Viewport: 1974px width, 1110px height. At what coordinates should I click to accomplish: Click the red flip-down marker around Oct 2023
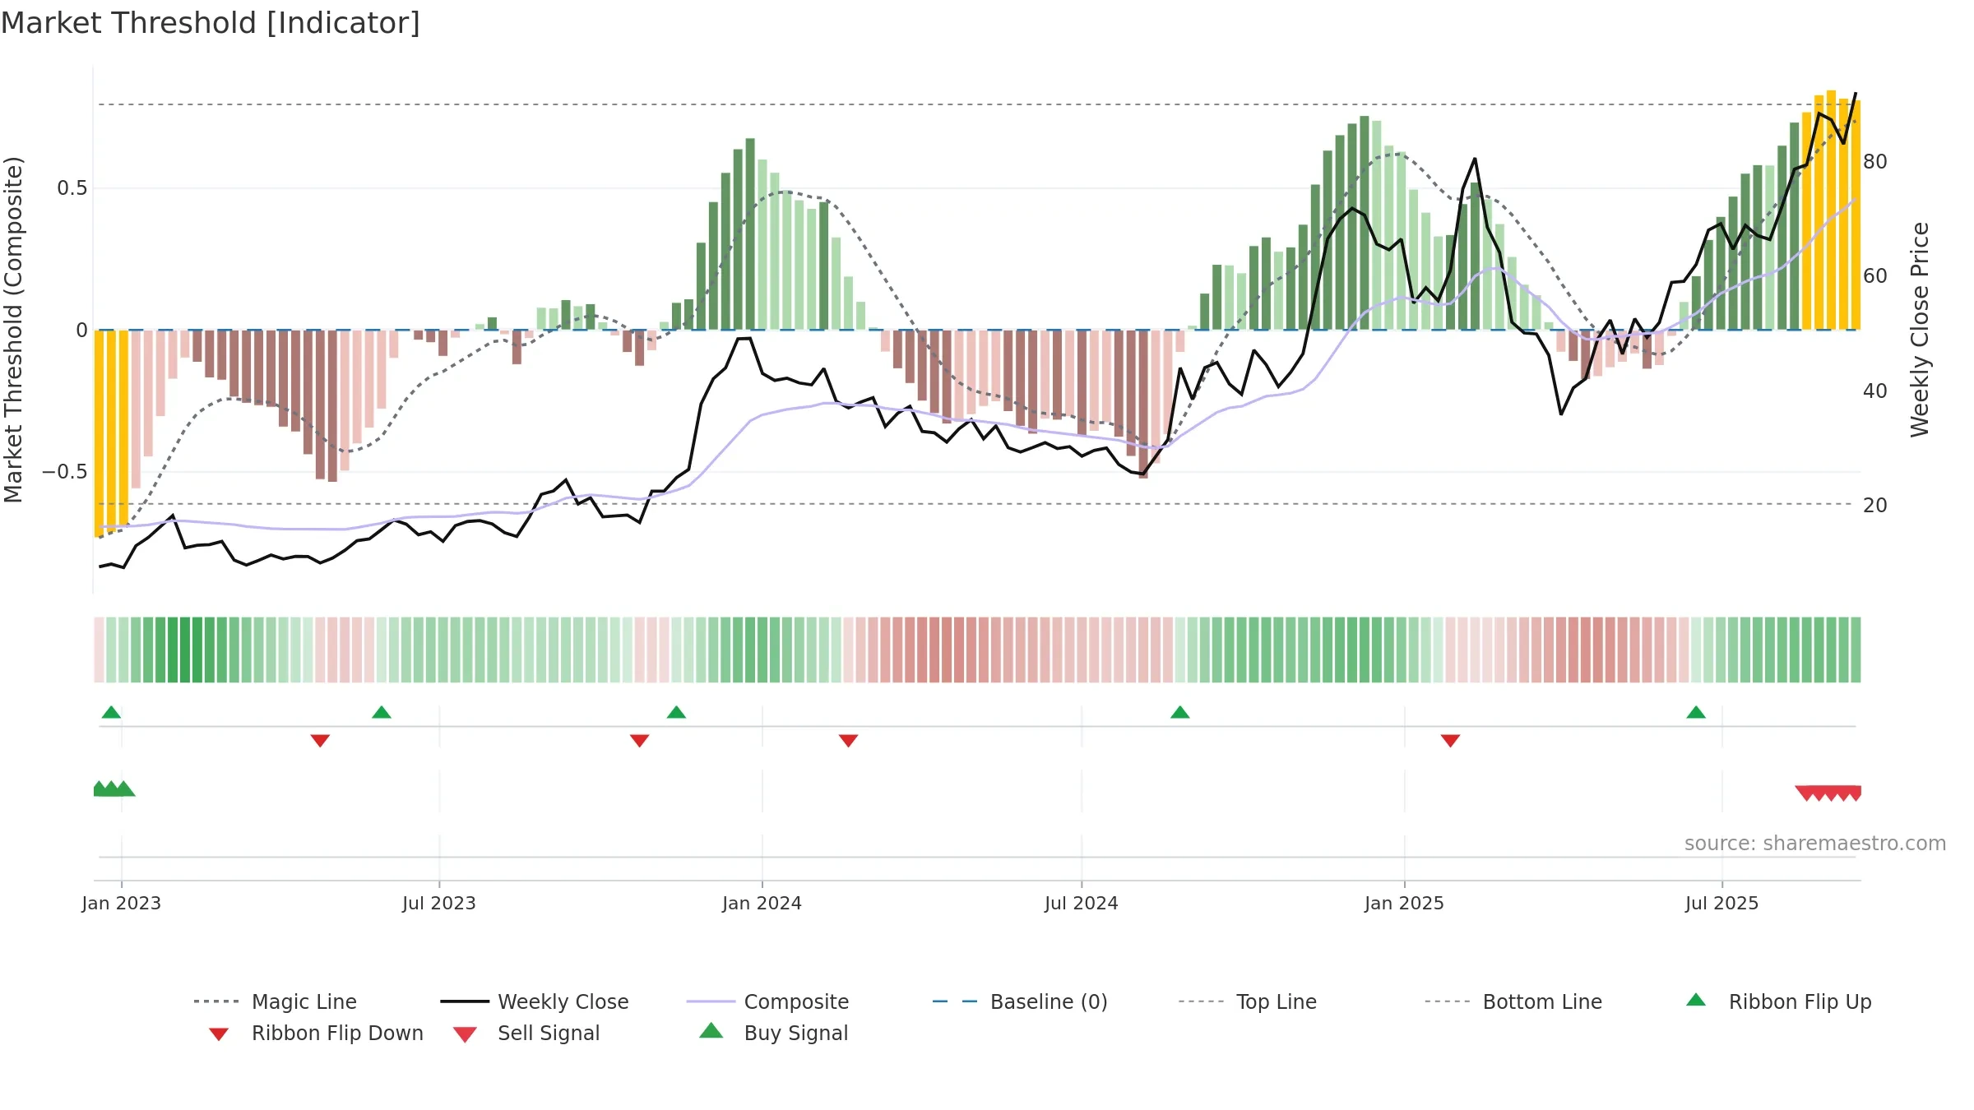(639, 741)
